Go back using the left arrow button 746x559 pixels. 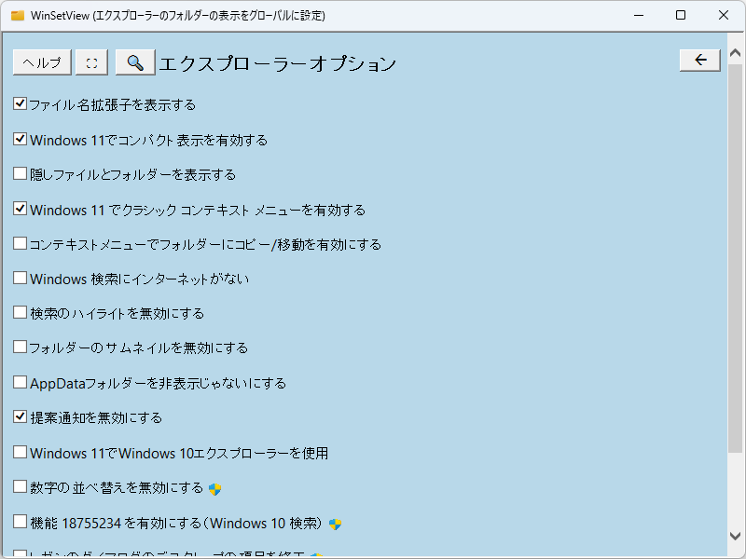point(699,59)
